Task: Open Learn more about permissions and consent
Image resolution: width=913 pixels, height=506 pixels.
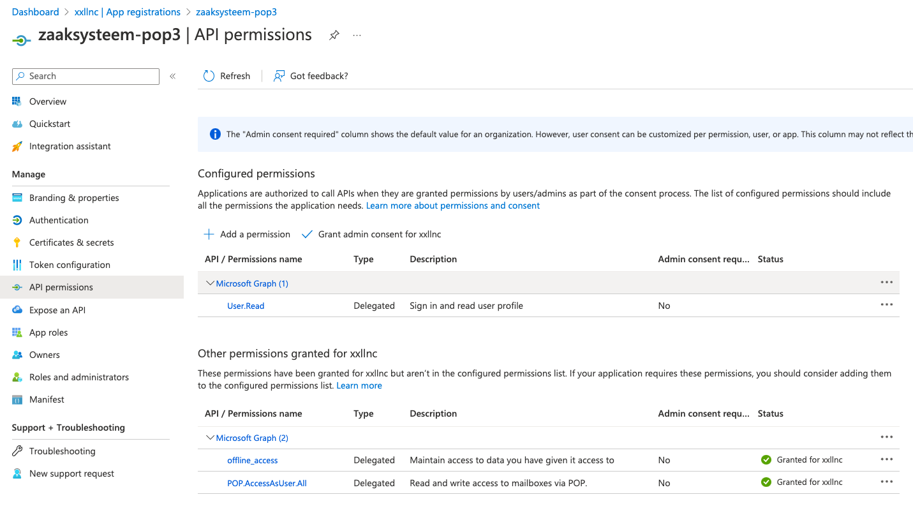Action: (x=453, y=205)
